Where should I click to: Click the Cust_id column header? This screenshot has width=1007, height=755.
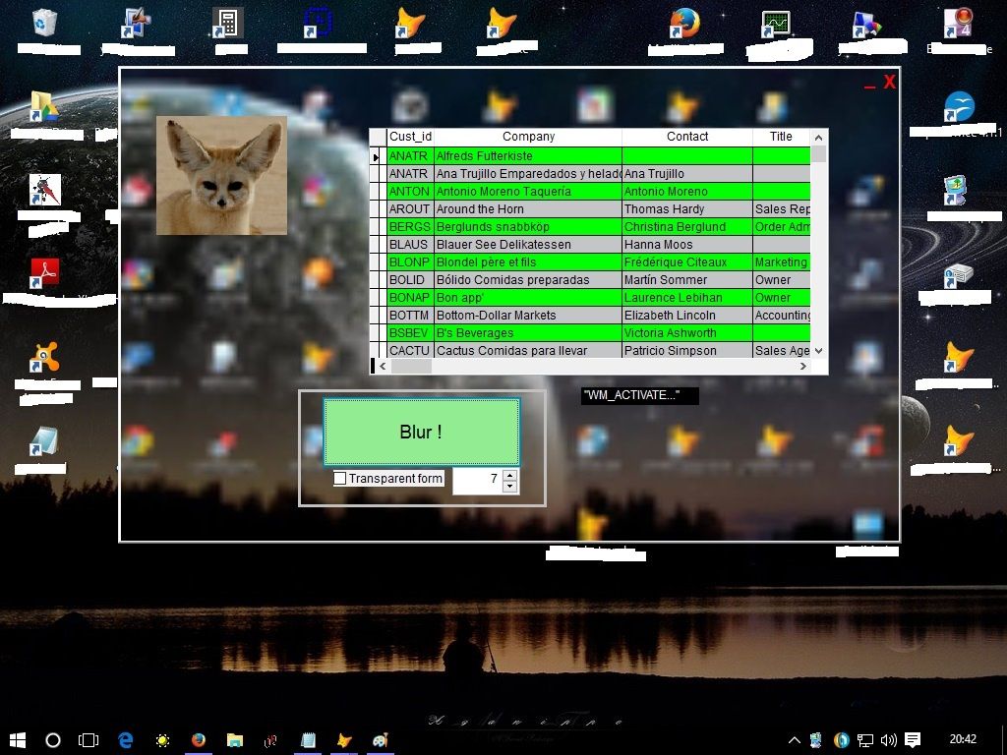(410, 136)
